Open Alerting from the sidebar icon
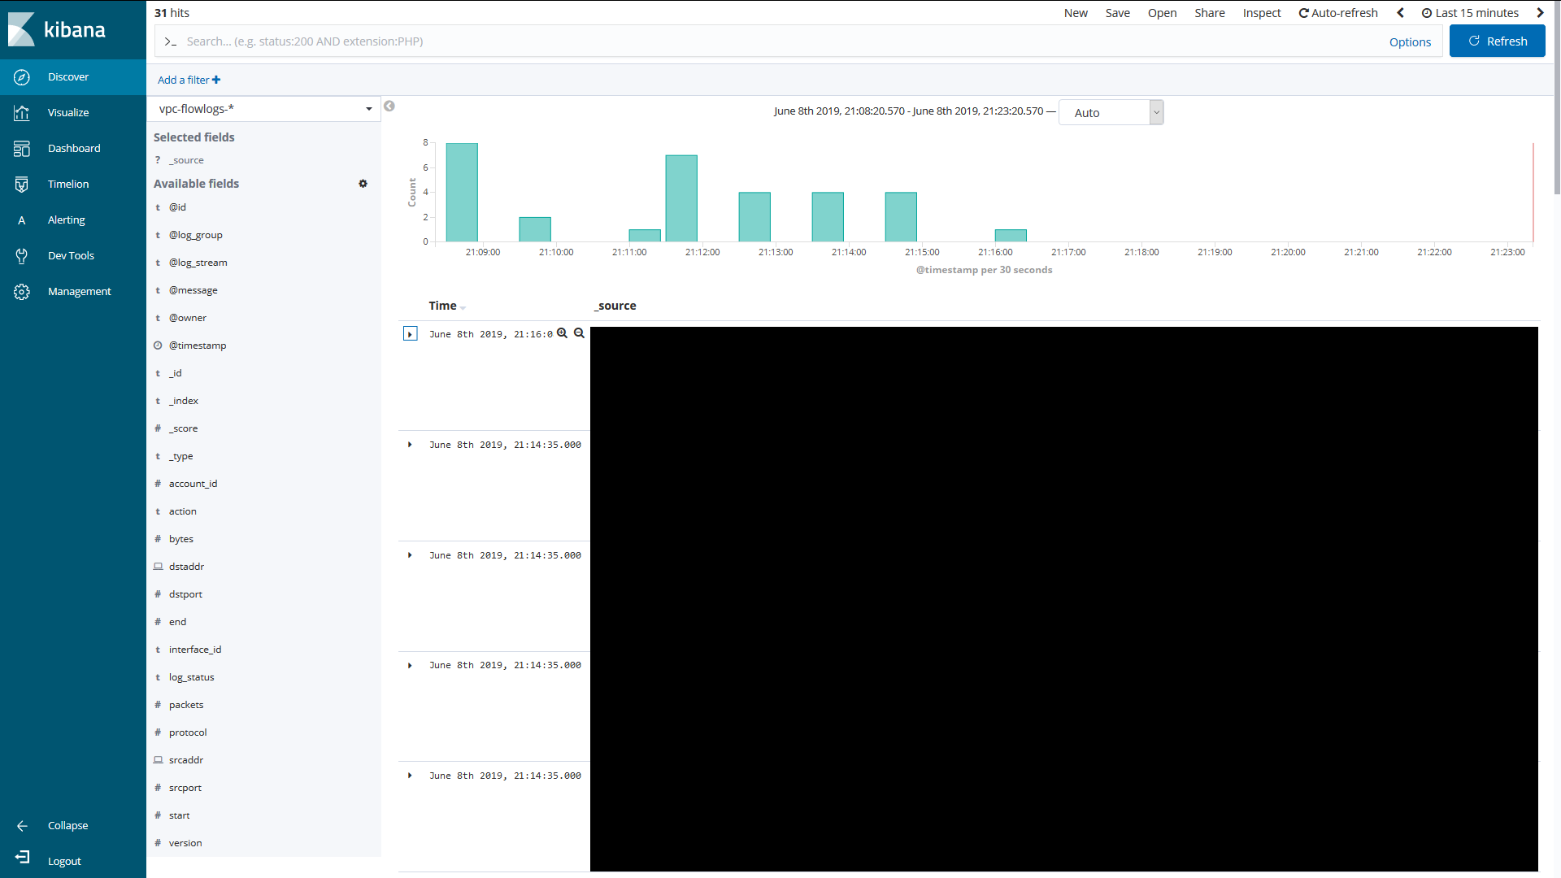 (x=21, y=219)
